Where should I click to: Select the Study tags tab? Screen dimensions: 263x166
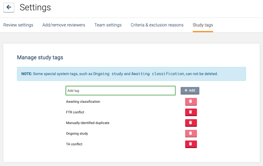(x=203, y=25)
